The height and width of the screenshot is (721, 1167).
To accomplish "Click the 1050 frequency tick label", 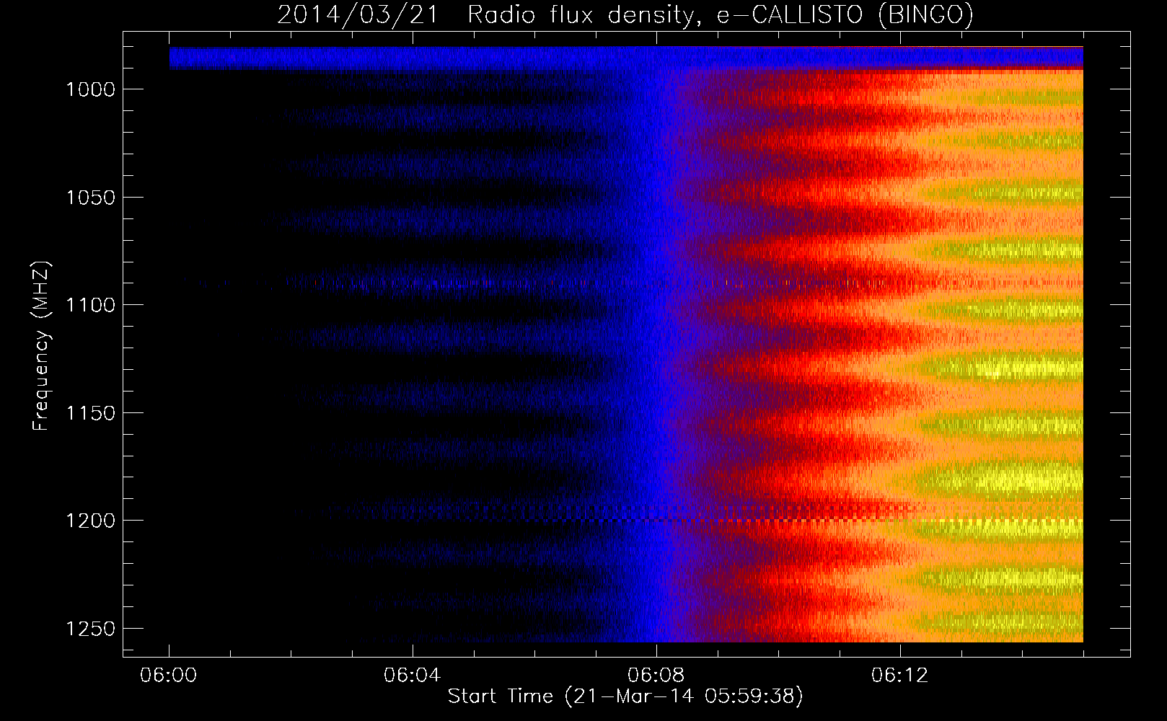I will [90, 198].
